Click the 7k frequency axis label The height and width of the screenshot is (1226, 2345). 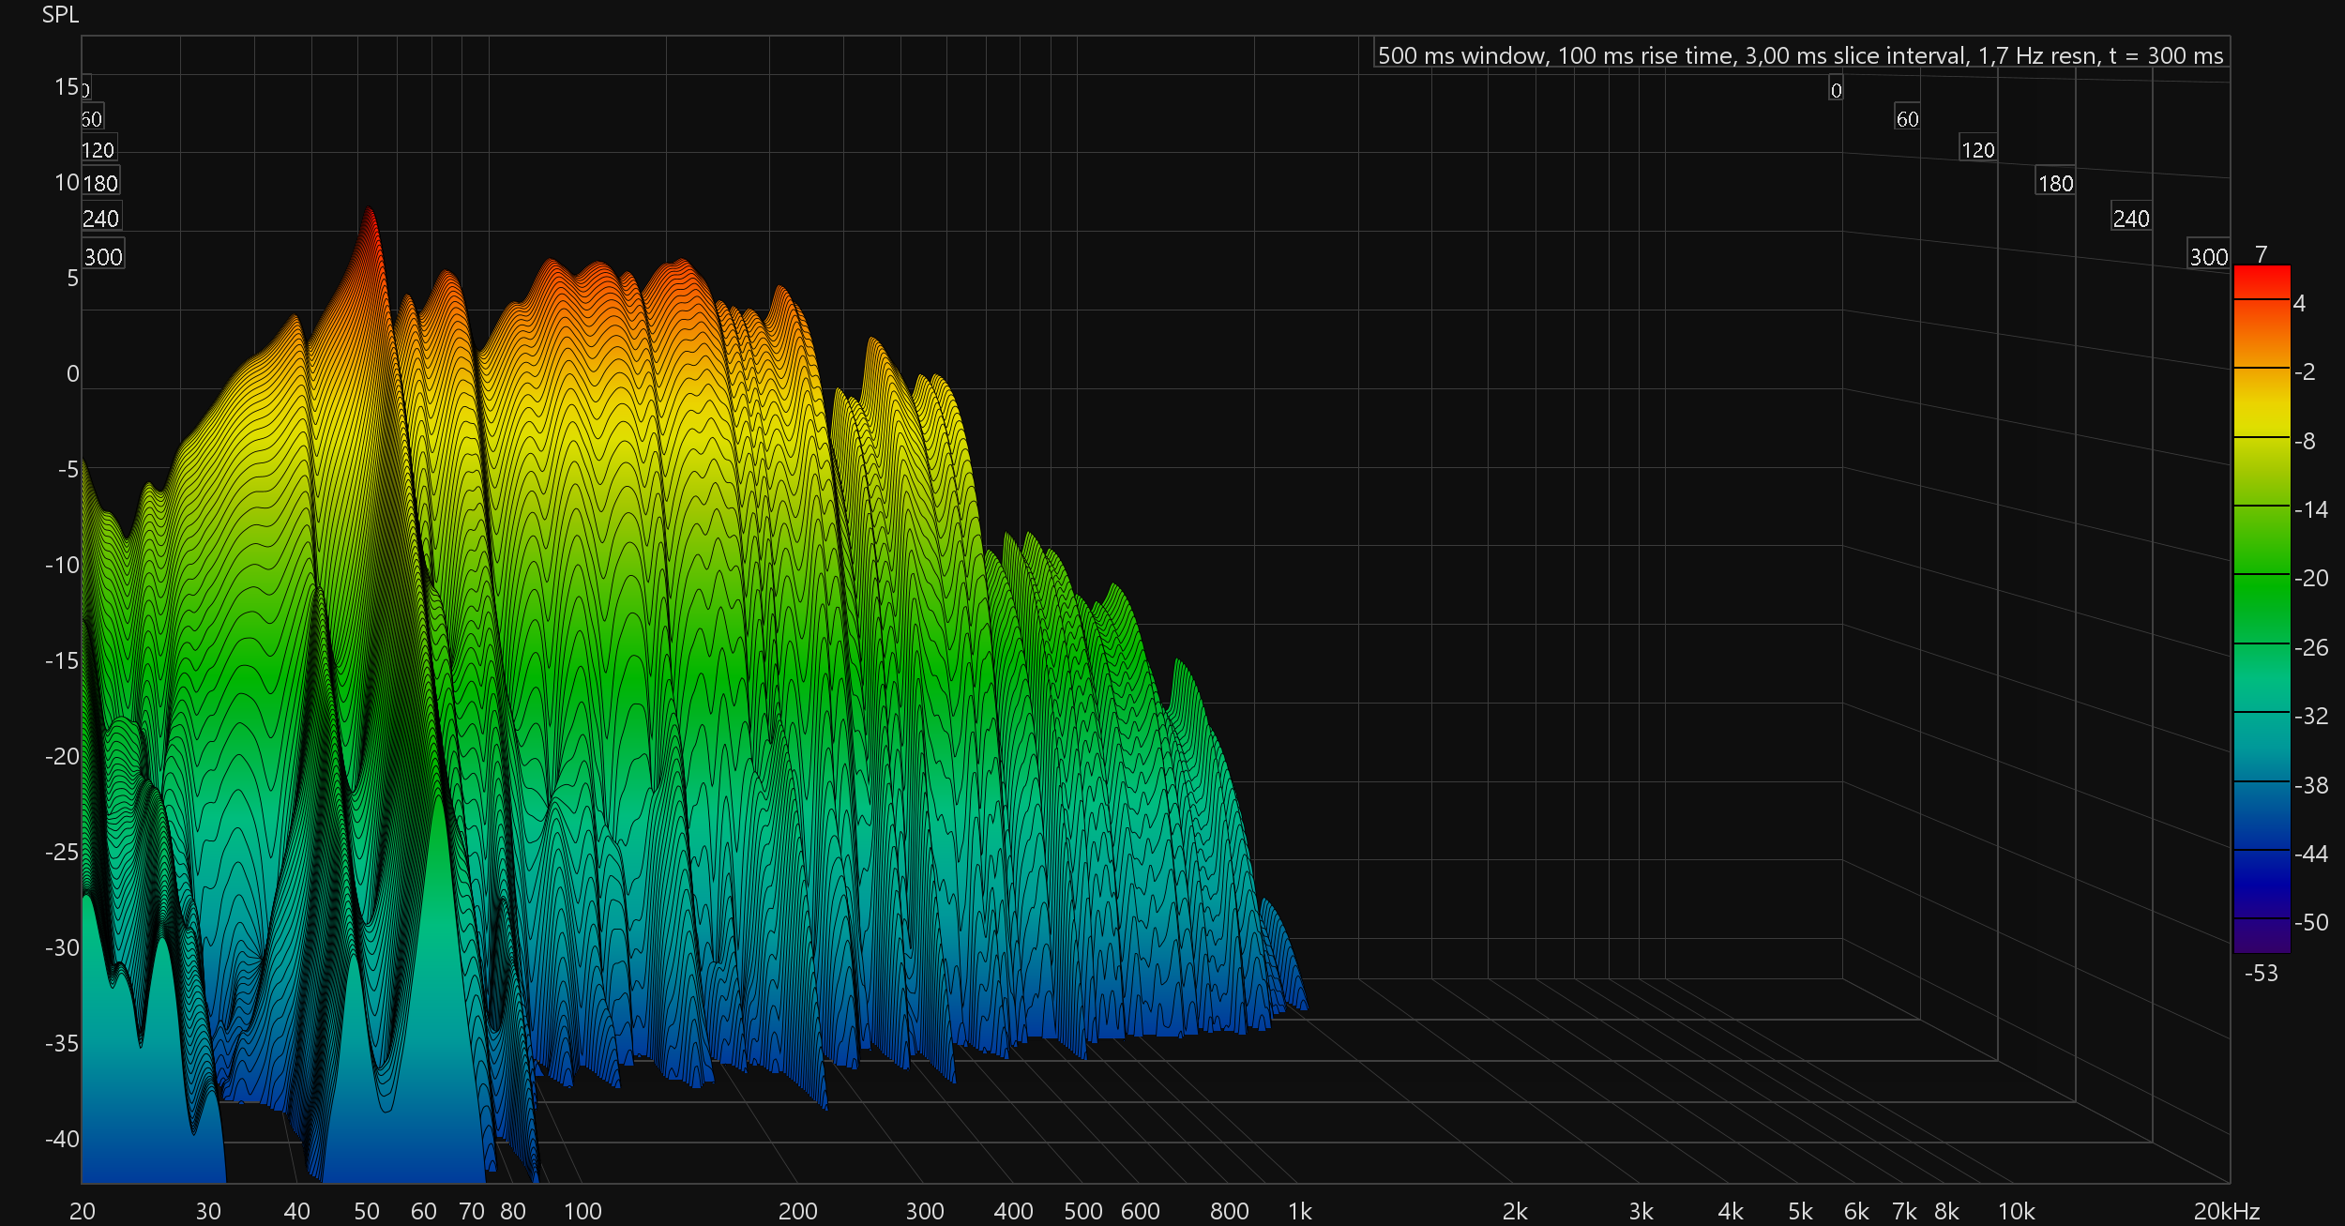(x=1905, y=1211)
